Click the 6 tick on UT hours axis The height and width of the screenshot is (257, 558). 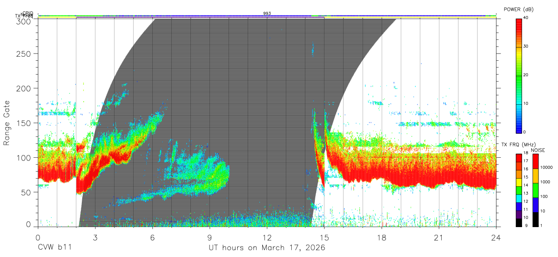[152, 237]
